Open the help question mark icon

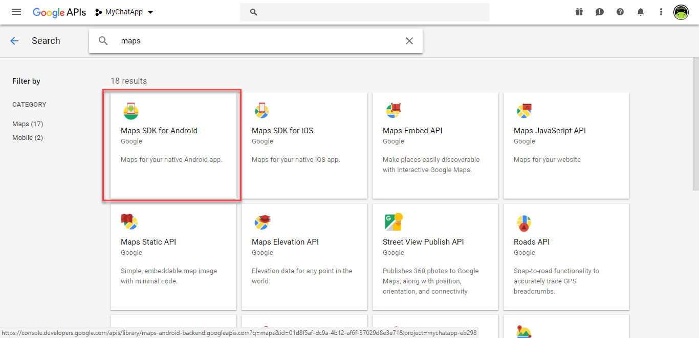(620, 12)
